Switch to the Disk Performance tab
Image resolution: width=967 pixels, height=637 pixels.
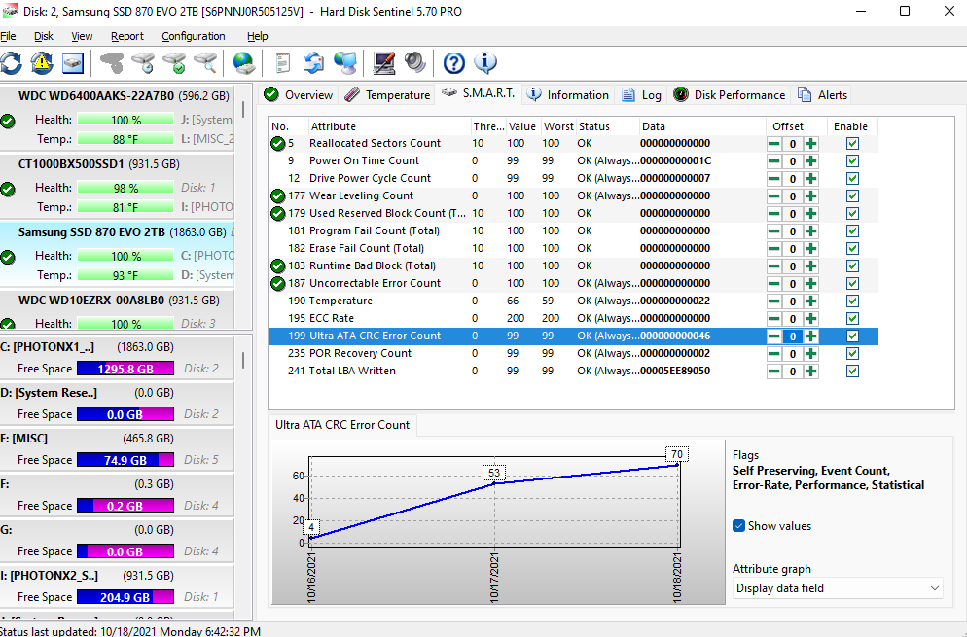coord(729,95)
